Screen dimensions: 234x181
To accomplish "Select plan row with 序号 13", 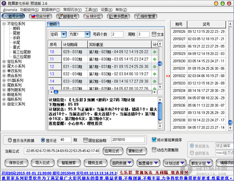I will [x=103, y=74].
